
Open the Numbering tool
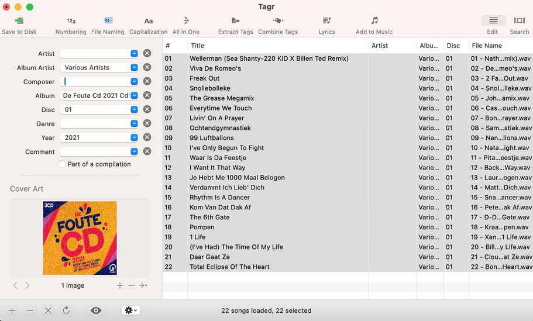point(71,20)
